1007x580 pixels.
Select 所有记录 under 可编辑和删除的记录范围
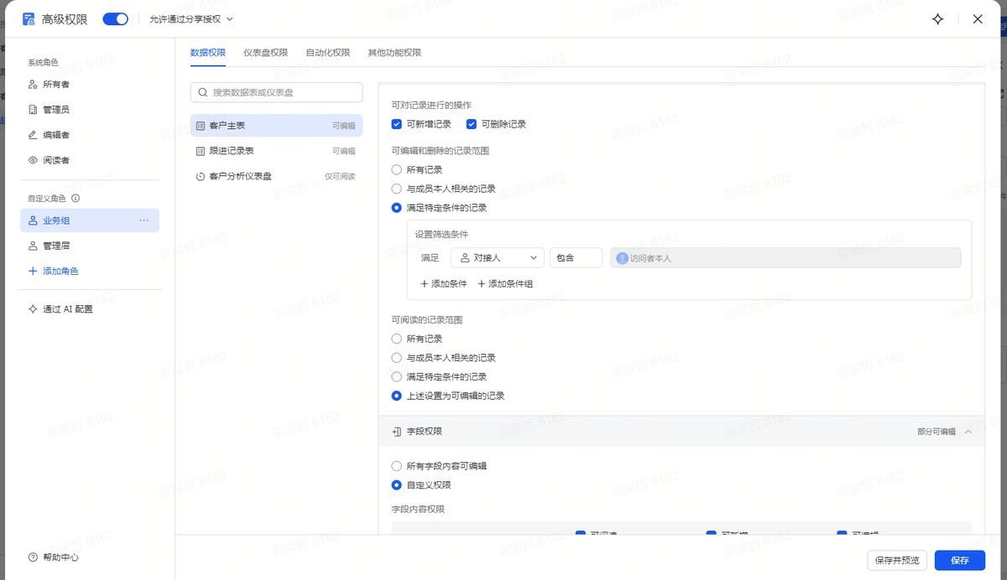397,169
